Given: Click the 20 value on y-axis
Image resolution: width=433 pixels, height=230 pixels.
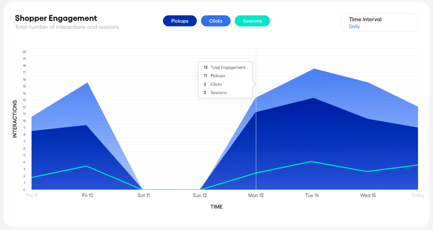Looking at the screenshot, I should coord(24,52).
